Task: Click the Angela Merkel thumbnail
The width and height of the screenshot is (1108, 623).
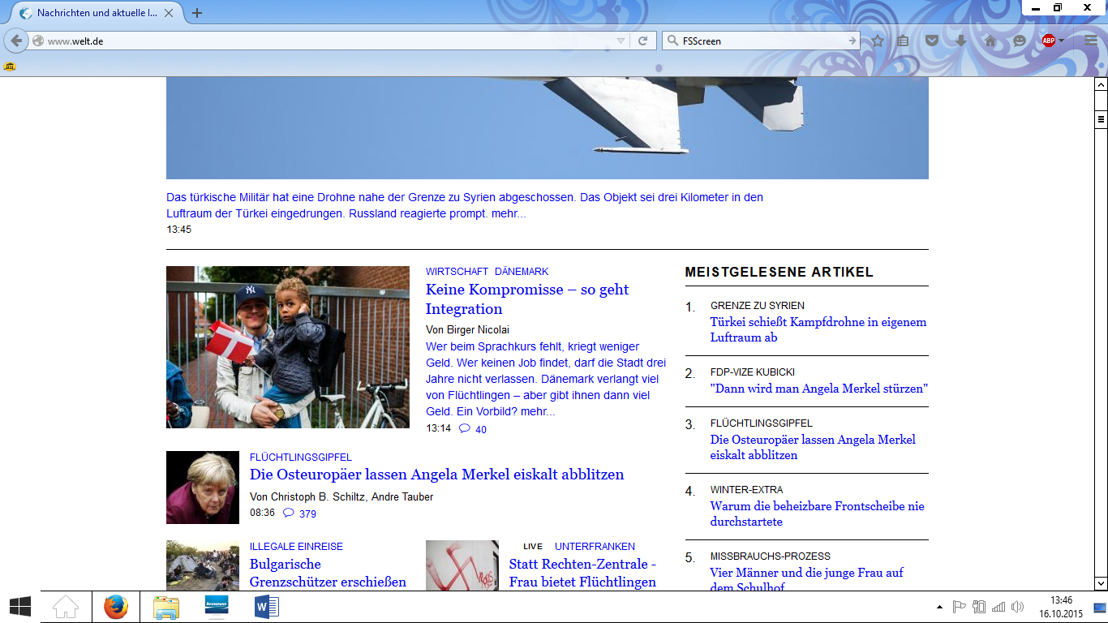Action: (203, 488)
